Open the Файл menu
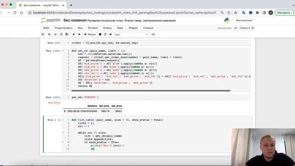Viewport: 295px width, 166px height. pos(46,28)
